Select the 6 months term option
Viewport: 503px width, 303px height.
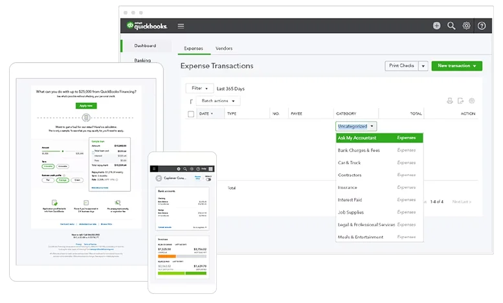click(x=63, y=166)
